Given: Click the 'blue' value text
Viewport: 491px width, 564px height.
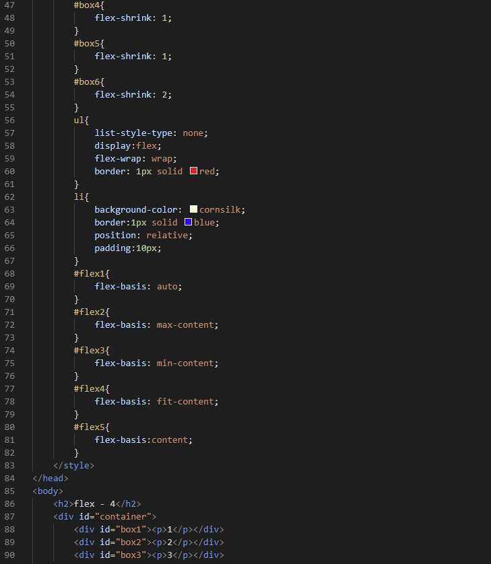Looking at the screenshot, I should pos(205,223).
